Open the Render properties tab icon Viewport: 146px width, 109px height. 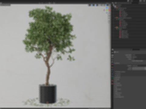[112, 55]
